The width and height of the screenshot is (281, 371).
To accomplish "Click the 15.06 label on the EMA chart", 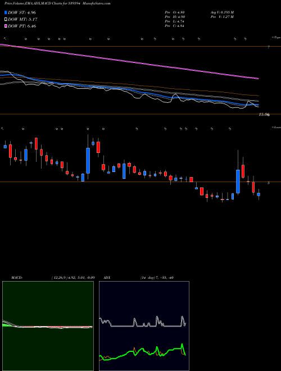I will click(x=264, y=115).
